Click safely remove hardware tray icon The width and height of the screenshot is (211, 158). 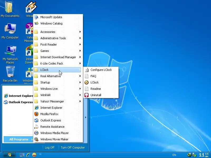coord(194,155)
